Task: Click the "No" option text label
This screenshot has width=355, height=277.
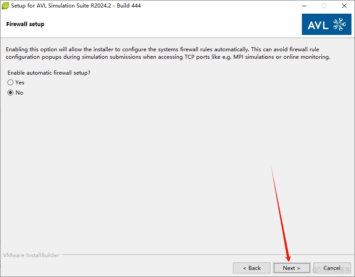Action: 19,93
